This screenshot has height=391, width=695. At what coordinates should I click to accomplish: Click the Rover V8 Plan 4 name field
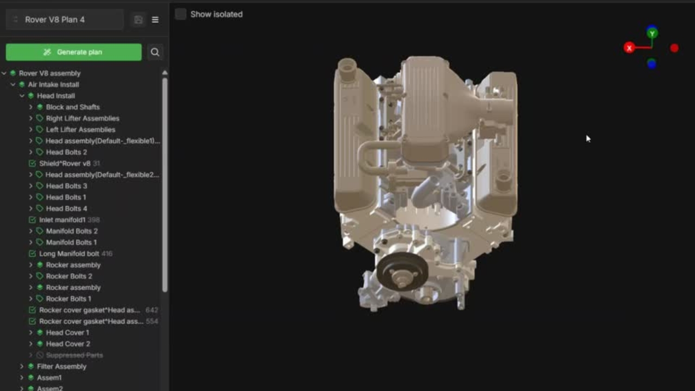click(65, 20)
